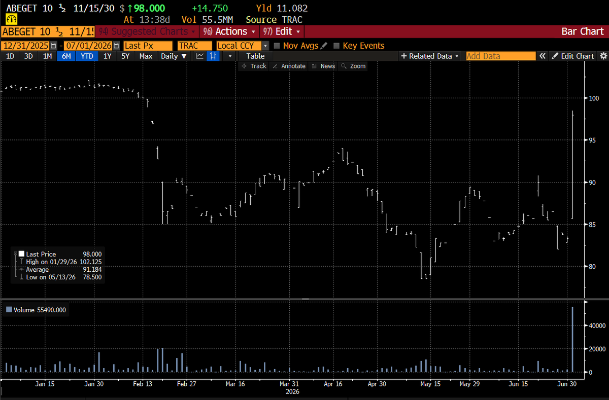Select the Max time range
The image size is (609, 400).
pos(146,56)
